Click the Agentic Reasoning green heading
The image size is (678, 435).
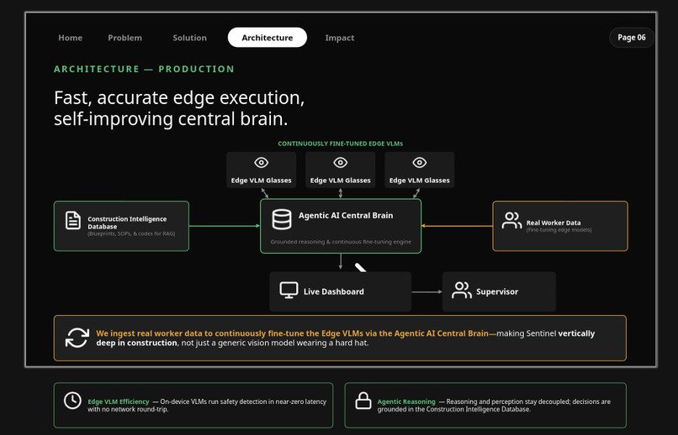point(406,401)
